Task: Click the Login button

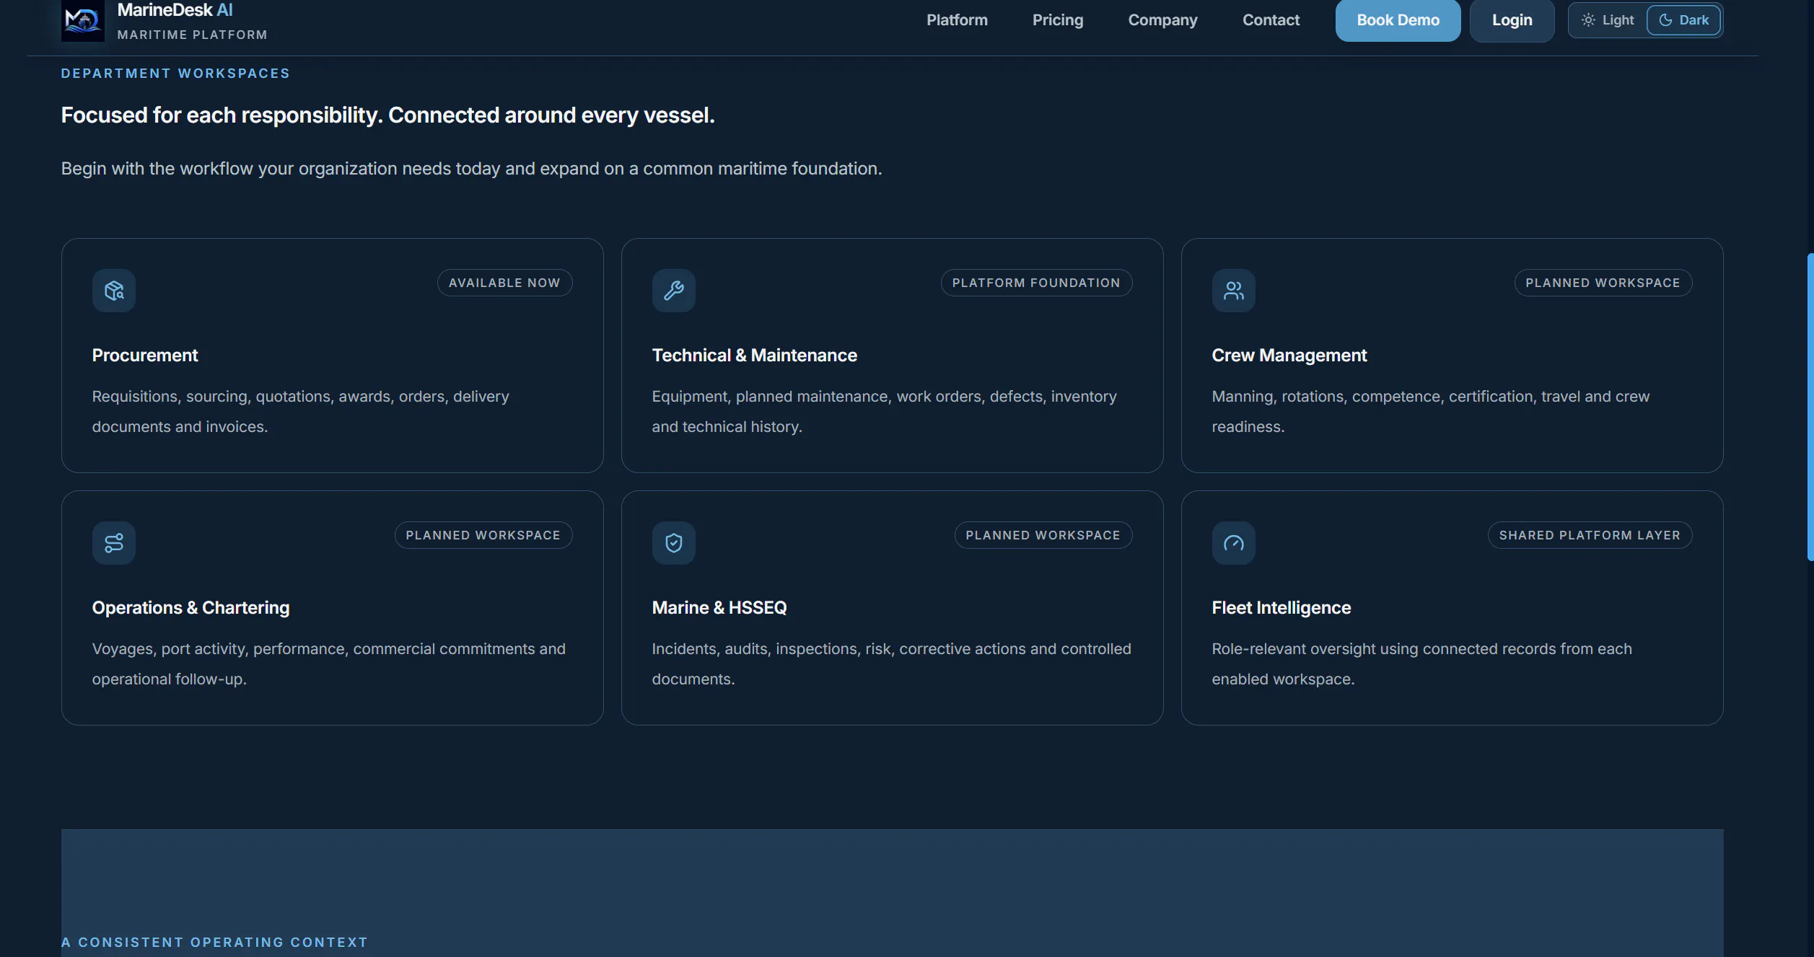Action: tap(1512, 20)
